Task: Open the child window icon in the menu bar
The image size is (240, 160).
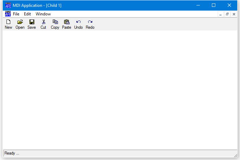Action: click(8, 14)
